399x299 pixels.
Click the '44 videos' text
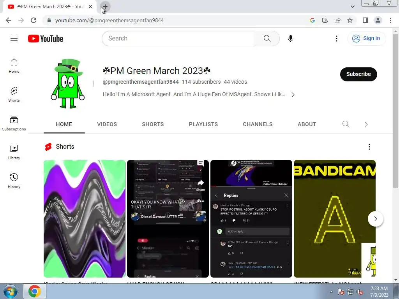coord(235,82)
